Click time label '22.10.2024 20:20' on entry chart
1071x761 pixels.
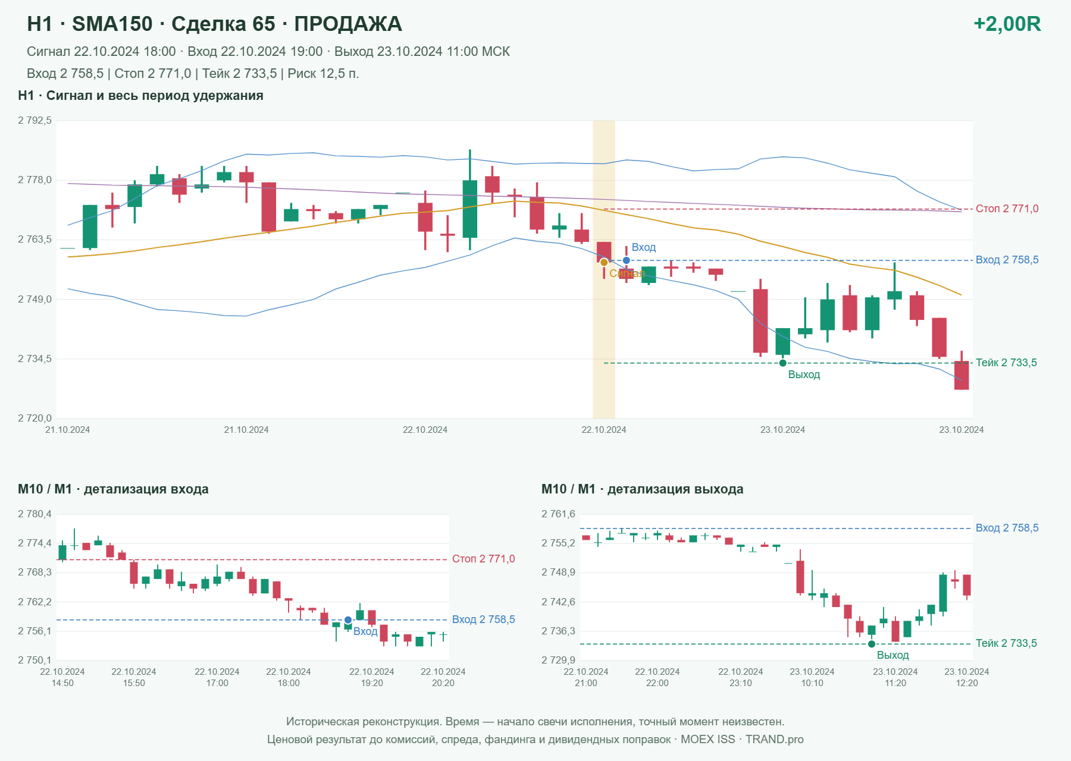pos(443,677)
